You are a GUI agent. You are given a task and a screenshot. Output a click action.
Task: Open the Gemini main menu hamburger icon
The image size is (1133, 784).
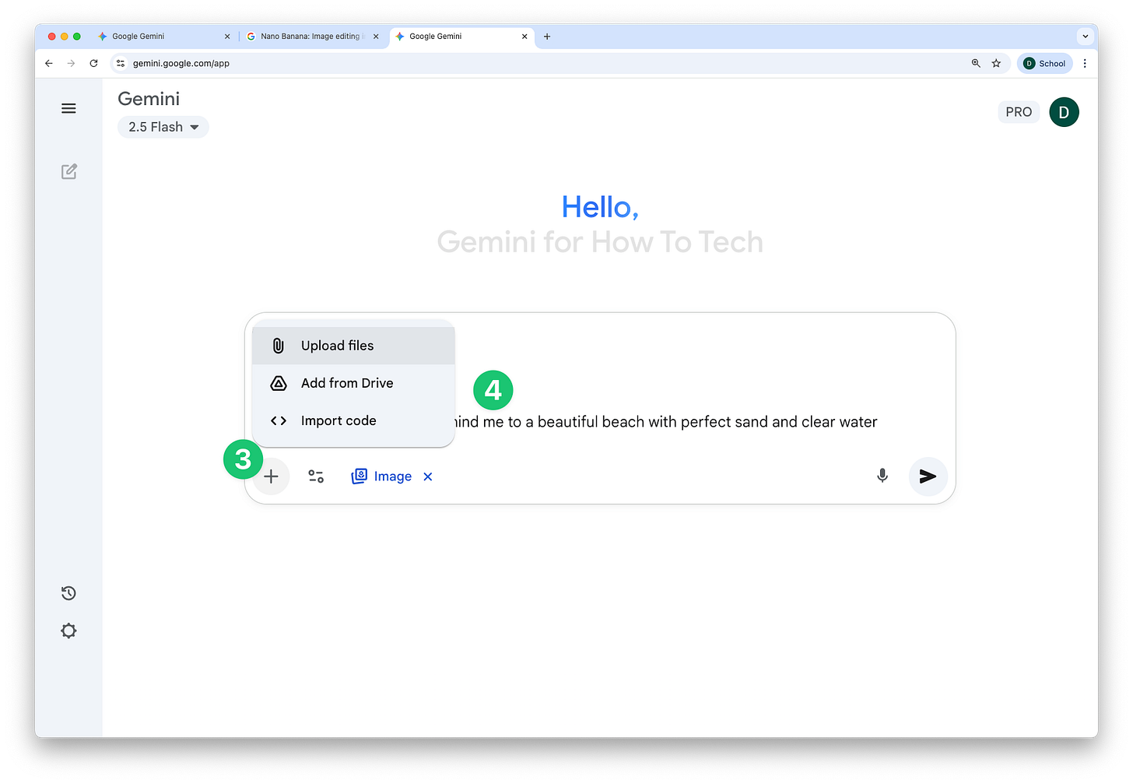(68, 108)
